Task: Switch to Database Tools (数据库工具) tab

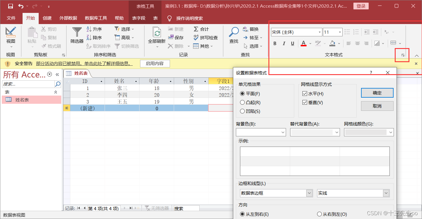Action: [96, 18]
